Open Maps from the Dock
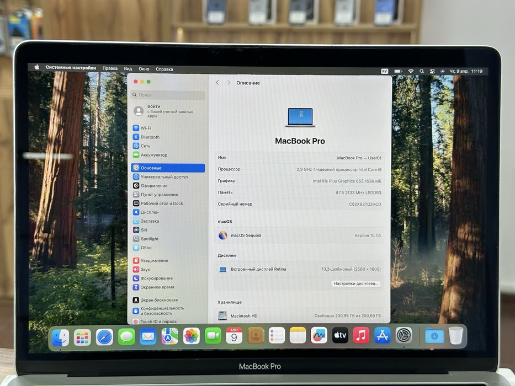The image size is (515, 386). point(170,336)
